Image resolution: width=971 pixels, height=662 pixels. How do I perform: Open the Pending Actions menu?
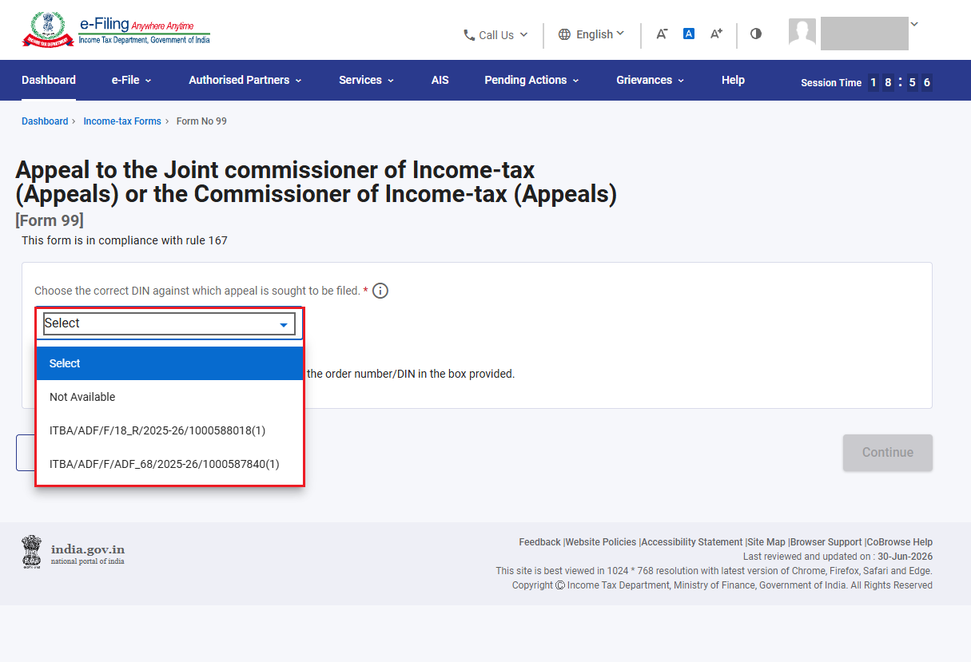tap(531, 80)
